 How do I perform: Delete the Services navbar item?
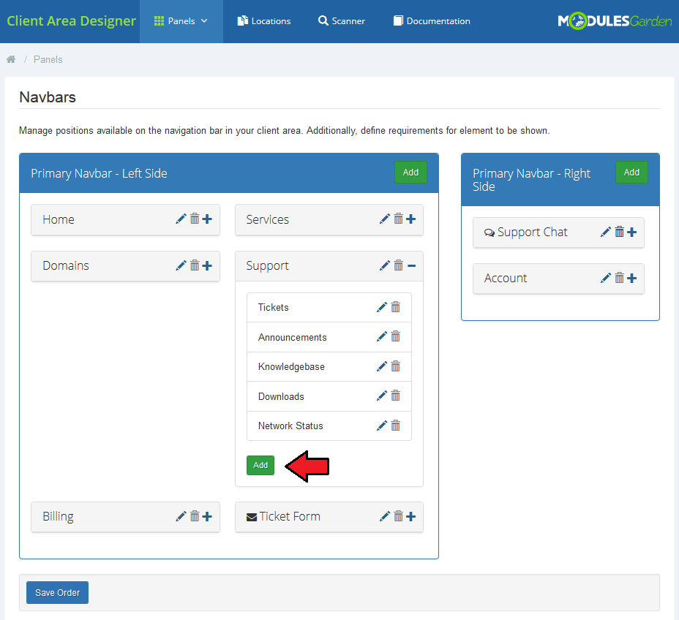(x=398, y=219)
